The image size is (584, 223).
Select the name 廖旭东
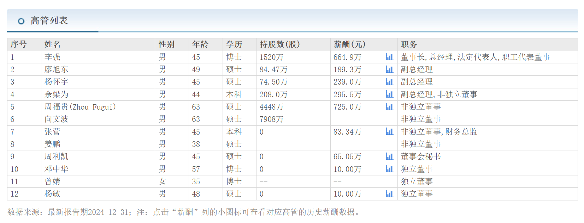click(57, 69)
